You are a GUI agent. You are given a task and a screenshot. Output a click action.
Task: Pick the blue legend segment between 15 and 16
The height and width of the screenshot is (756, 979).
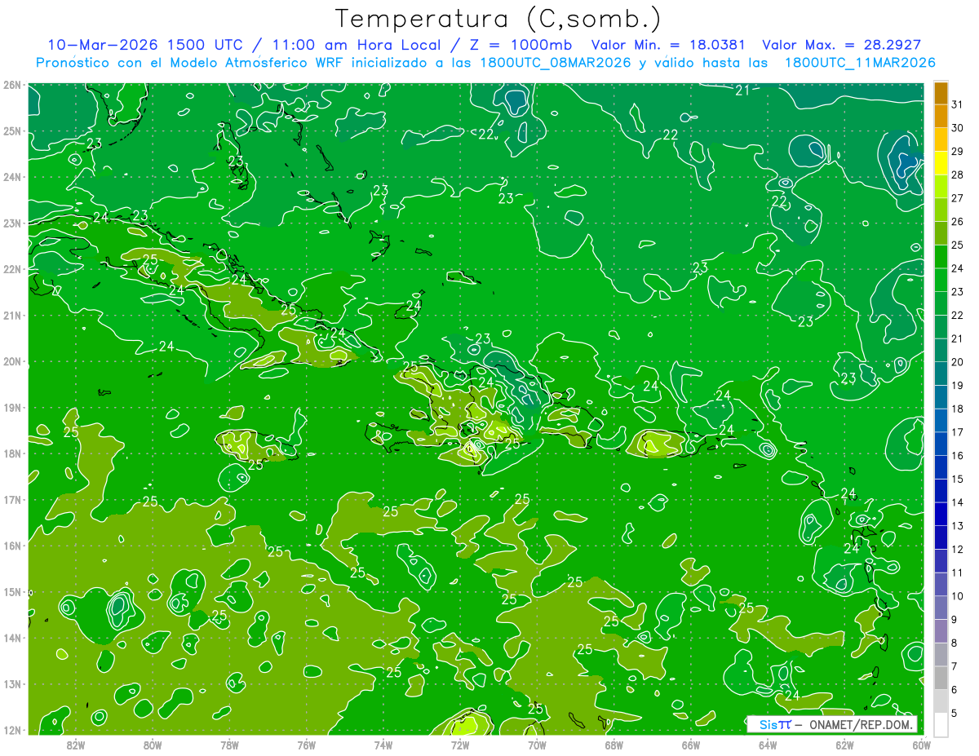click(941, 467)
